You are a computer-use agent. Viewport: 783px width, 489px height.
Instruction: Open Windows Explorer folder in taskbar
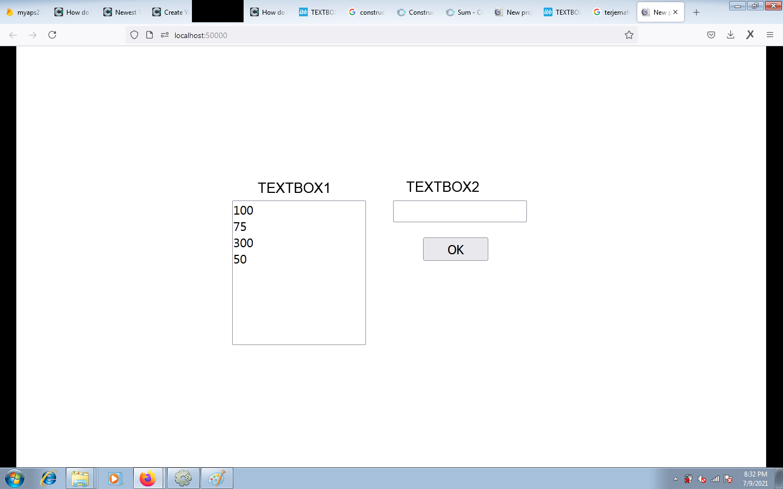pos(80,479)
